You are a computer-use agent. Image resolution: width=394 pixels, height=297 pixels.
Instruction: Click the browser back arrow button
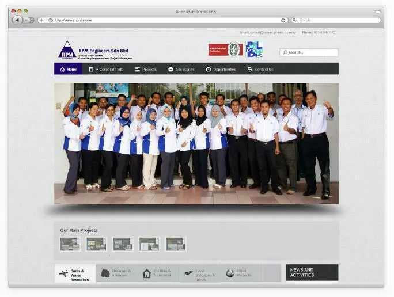17,20
